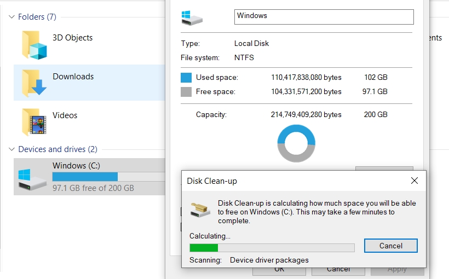Image resolution: width=449 pixels, height=279 pixels.
Task: Click the Devices and drives (2) header
Action: 58,149
